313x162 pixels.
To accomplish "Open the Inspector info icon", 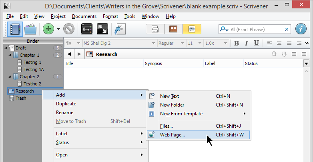I will 301,30.
